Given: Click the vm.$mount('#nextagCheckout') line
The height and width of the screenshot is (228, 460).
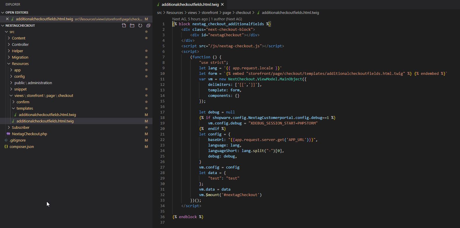Looking at the screenshot, I should [x=230, y=195].
